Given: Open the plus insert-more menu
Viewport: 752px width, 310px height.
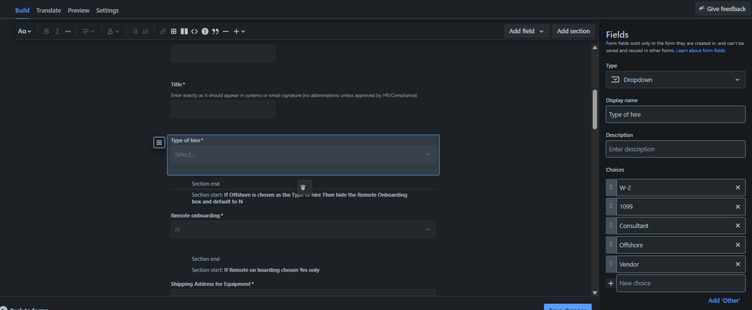Looking at the screenshot, I should click(240, 31).
